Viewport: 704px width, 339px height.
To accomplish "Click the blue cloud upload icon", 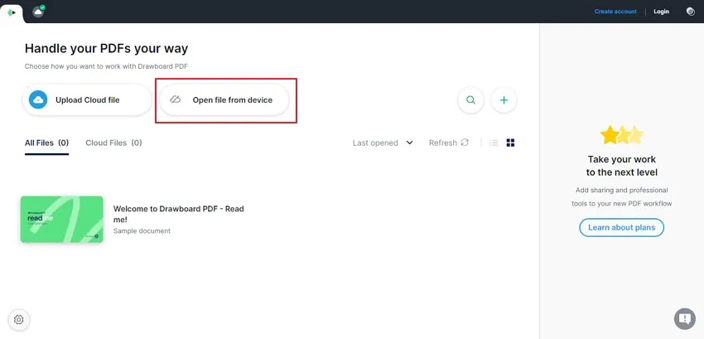I will tap(38, 99).
